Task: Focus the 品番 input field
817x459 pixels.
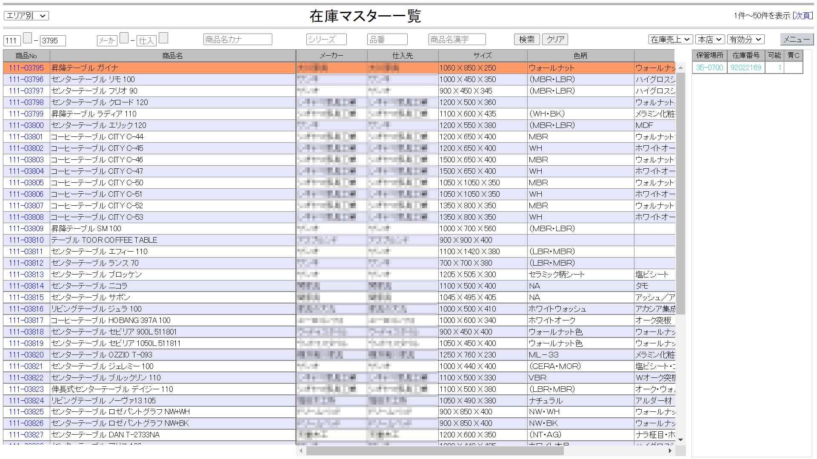Action: tap(387, 39)
